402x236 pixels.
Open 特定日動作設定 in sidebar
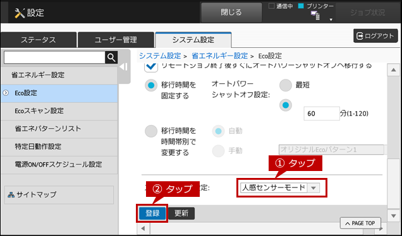click(59, 146)
